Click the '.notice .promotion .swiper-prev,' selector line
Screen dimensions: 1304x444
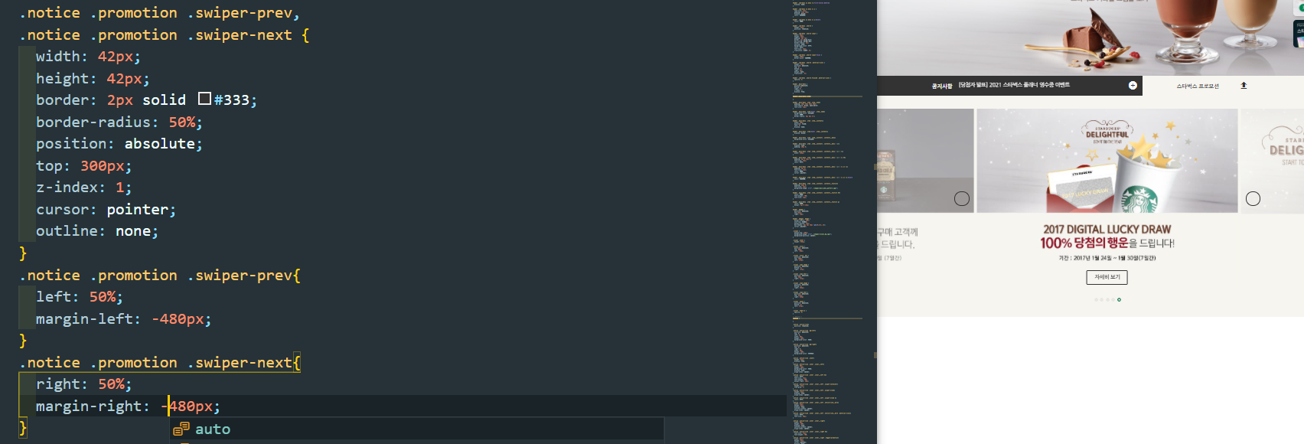(x=160, y=12)
